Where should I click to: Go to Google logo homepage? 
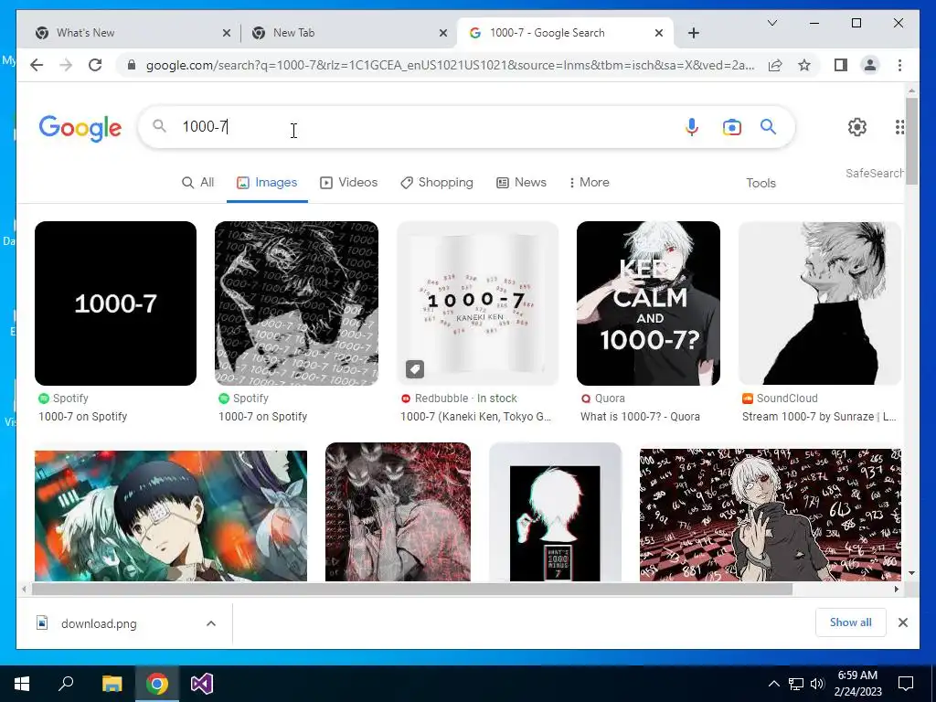click(x=80, y=128)
